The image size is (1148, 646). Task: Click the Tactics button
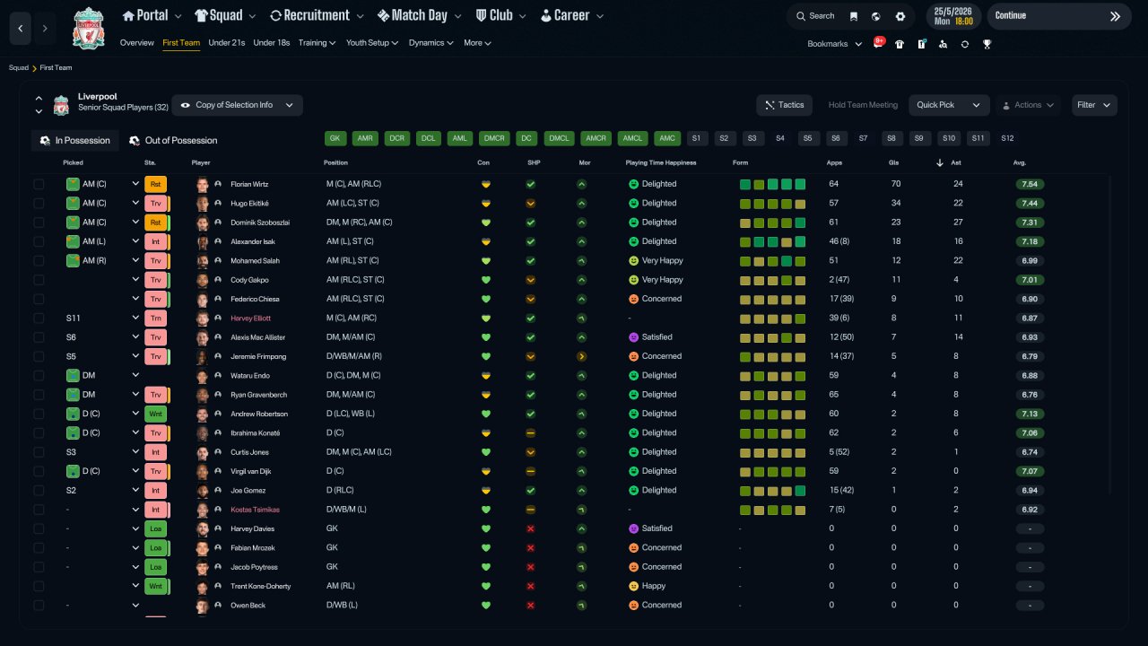[x=784, y=105]
